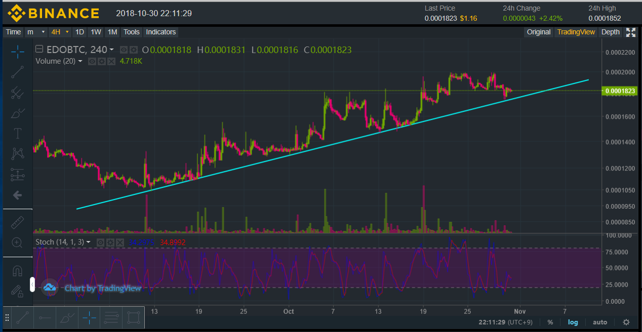Image resolution: width=642 pixels, height=332 pixels.
Task: Pick the text annotation tool
Action: click(x=18, y=133)
